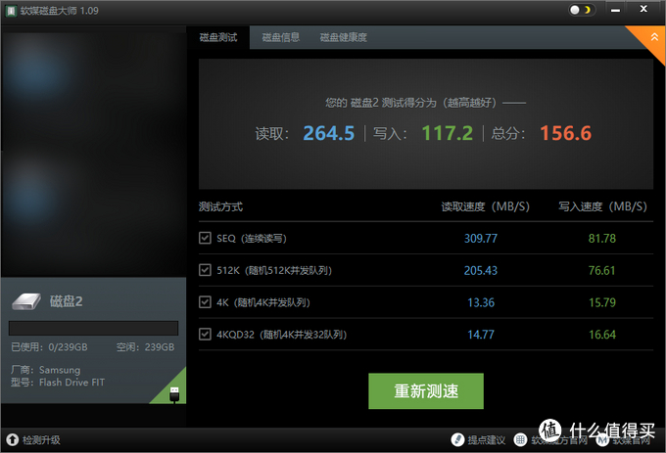Viewport: 666px width, 453px height.
Task: Click the 4KQD32 row label text
Action: pyautogui.click(x=282, y=335)
